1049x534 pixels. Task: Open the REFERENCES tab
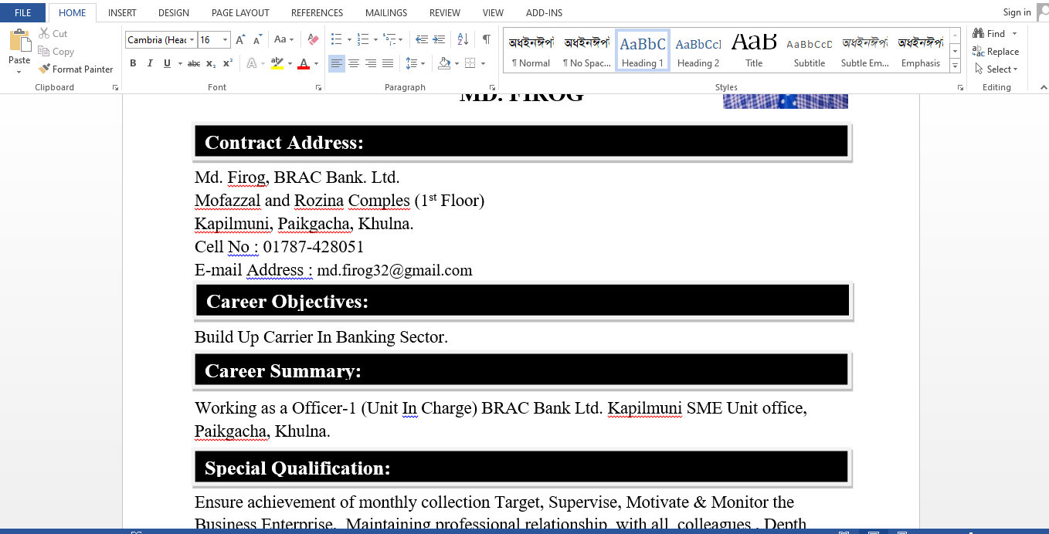[317, 12]
